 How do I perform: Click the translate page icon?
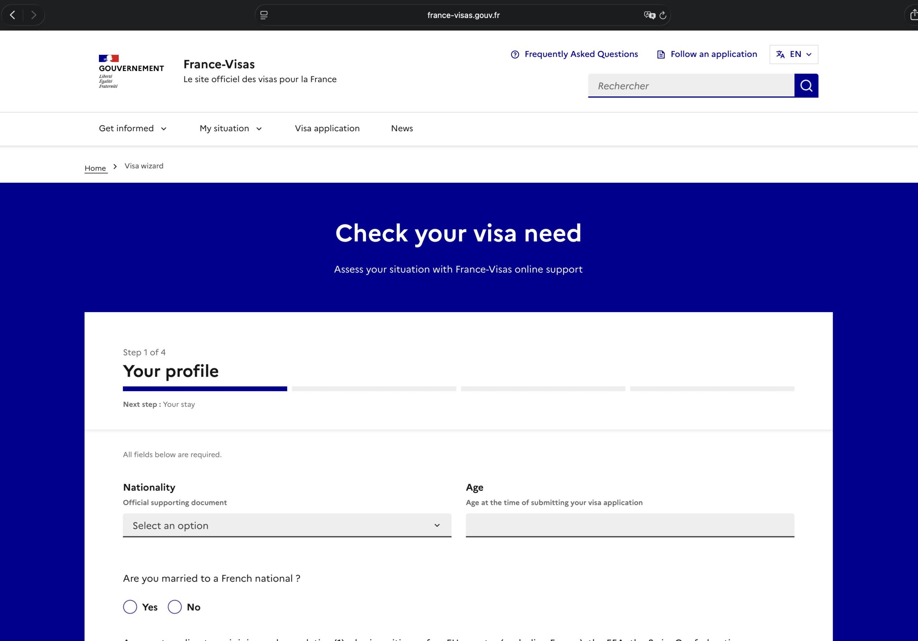click(x=649, y=15)
